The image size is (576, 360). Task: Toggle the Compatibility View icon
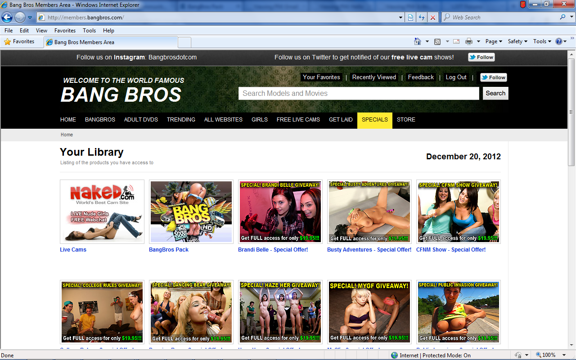tap(411, 18)
